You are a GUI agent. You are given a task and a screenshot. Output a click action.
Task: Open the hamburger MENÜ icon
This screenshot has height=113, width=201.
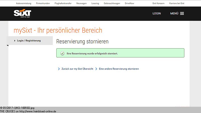tap(182, 14)
